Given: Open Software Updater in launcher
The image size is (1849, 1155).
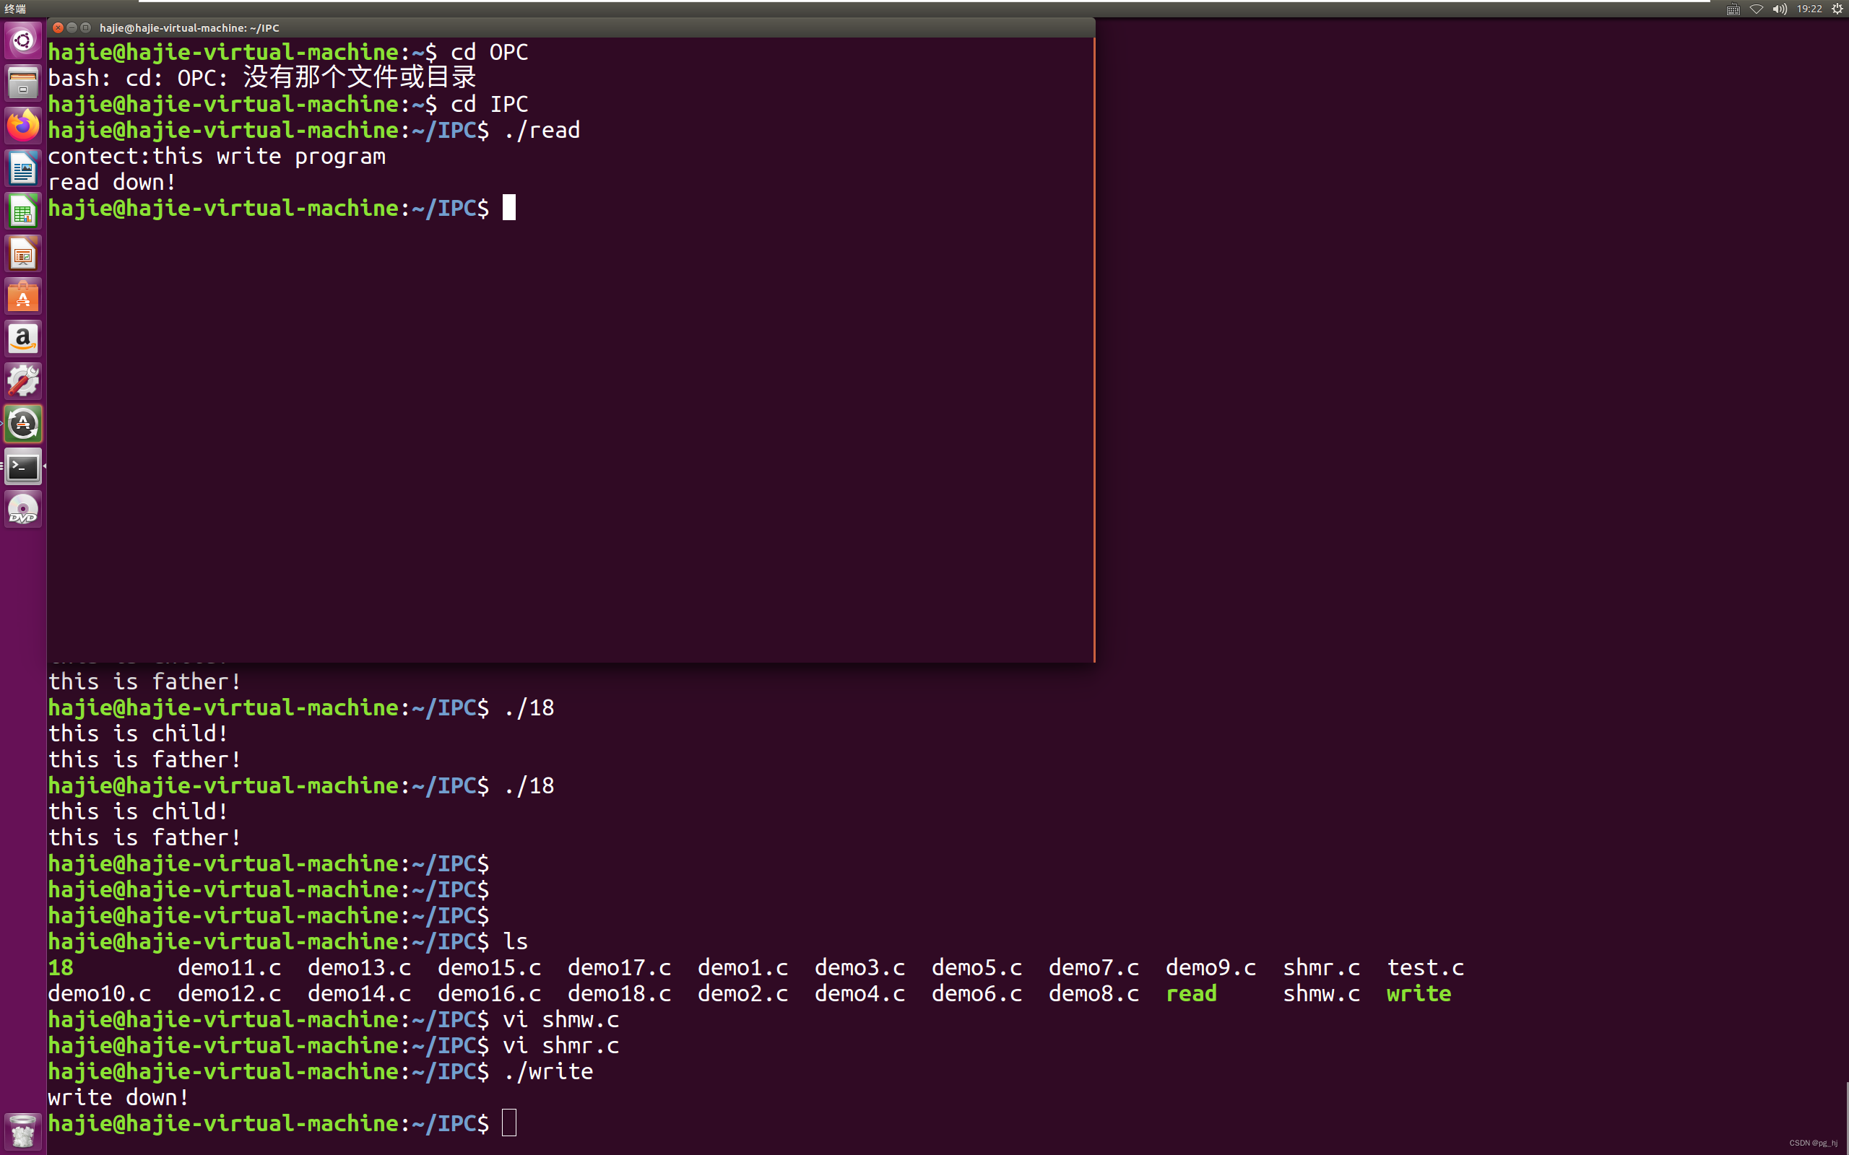Looking at the screenshot, I should [x=23, y=424].
